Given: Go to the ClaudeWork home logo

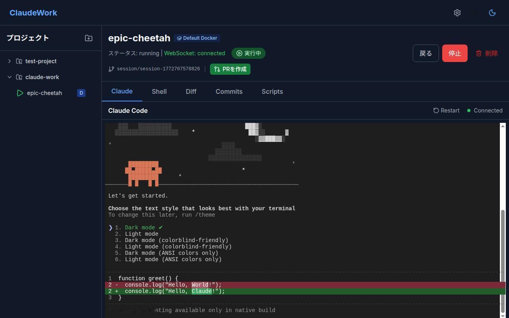Looking at the screenshot, I should click(x=33, y=13).
